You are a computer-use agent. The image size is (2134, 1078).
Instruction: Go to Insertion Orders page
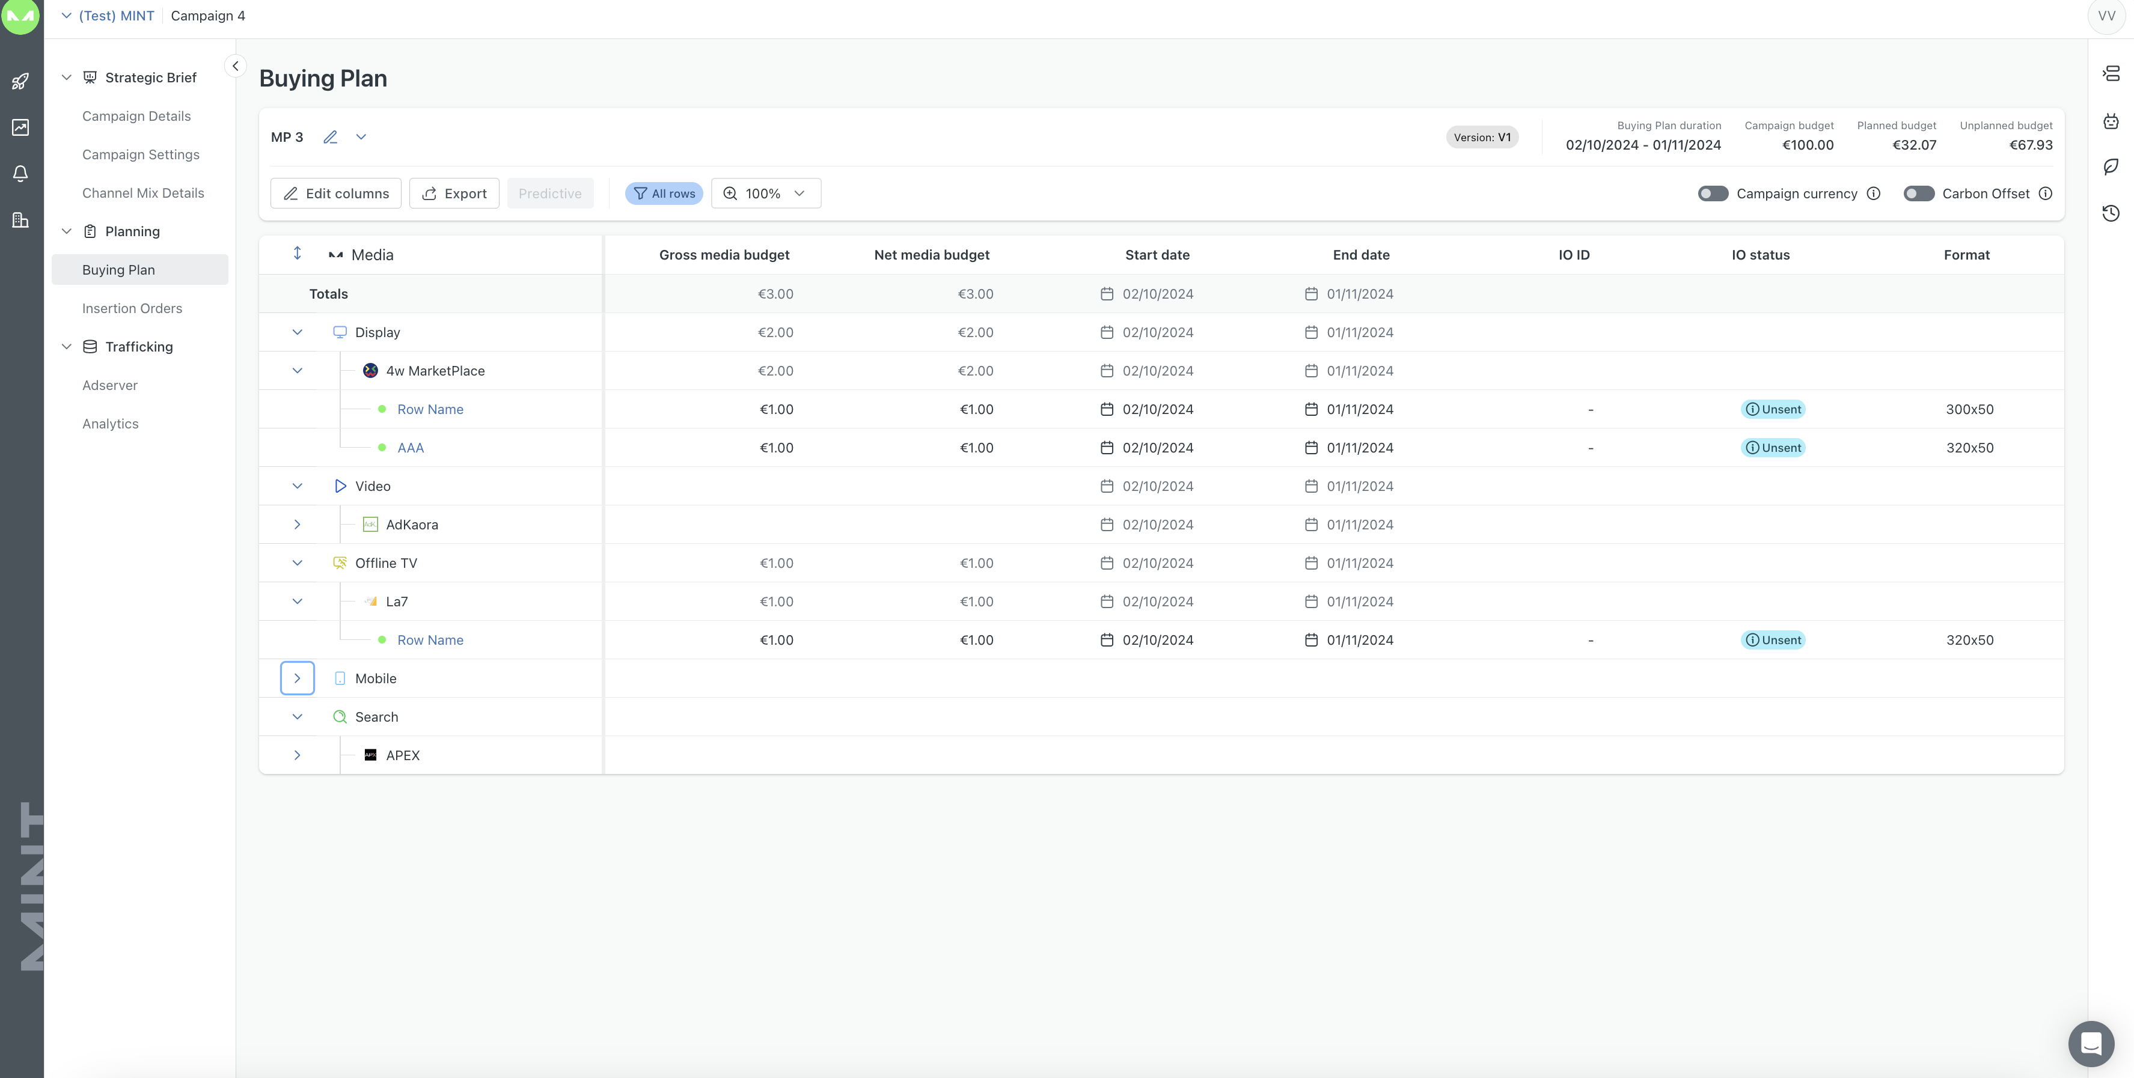coord(132,308)
